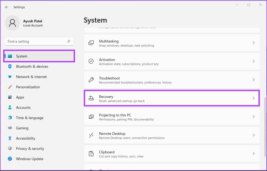
Task: Click the Remote Desktop icon
Action: coord(91,135)
